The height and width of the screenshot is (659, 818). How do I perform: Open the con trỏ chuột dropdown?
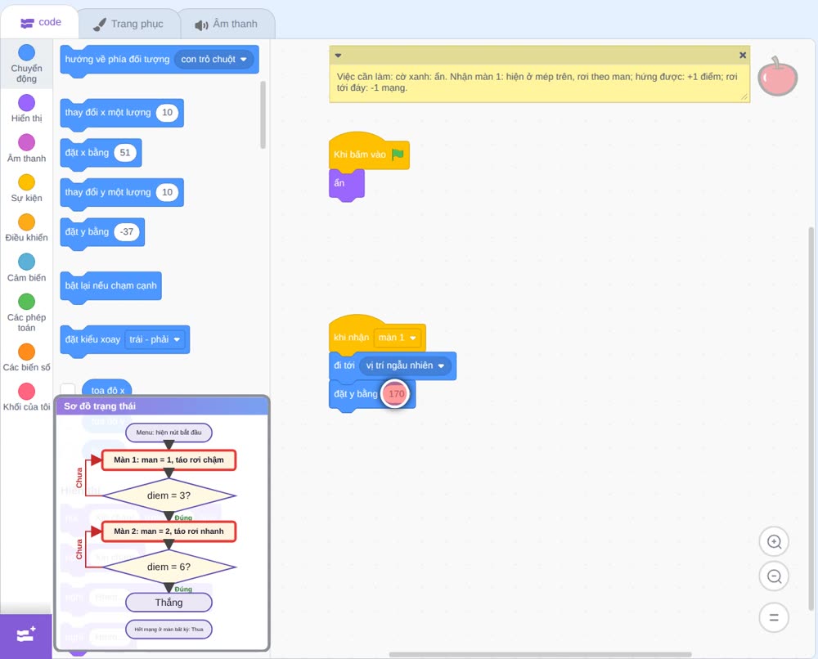[213, 60]
